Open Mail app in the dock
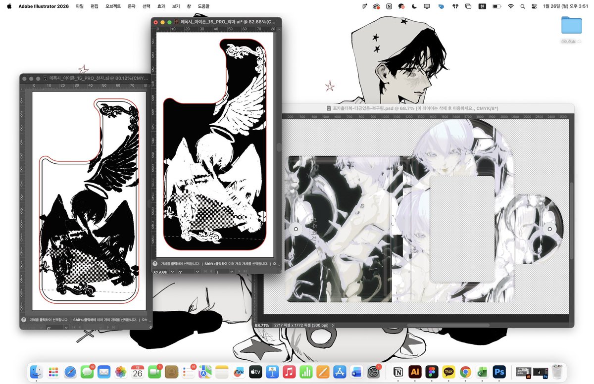594x384 pixels. pos(103,372)
